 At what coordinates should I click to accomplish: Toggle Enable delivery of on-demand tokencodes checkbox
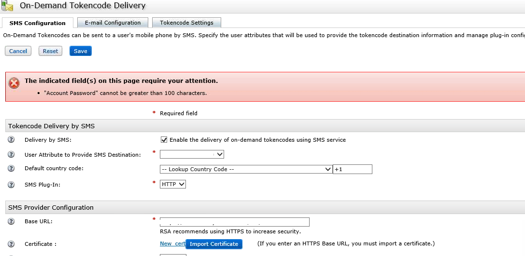(x=164, y=140)
